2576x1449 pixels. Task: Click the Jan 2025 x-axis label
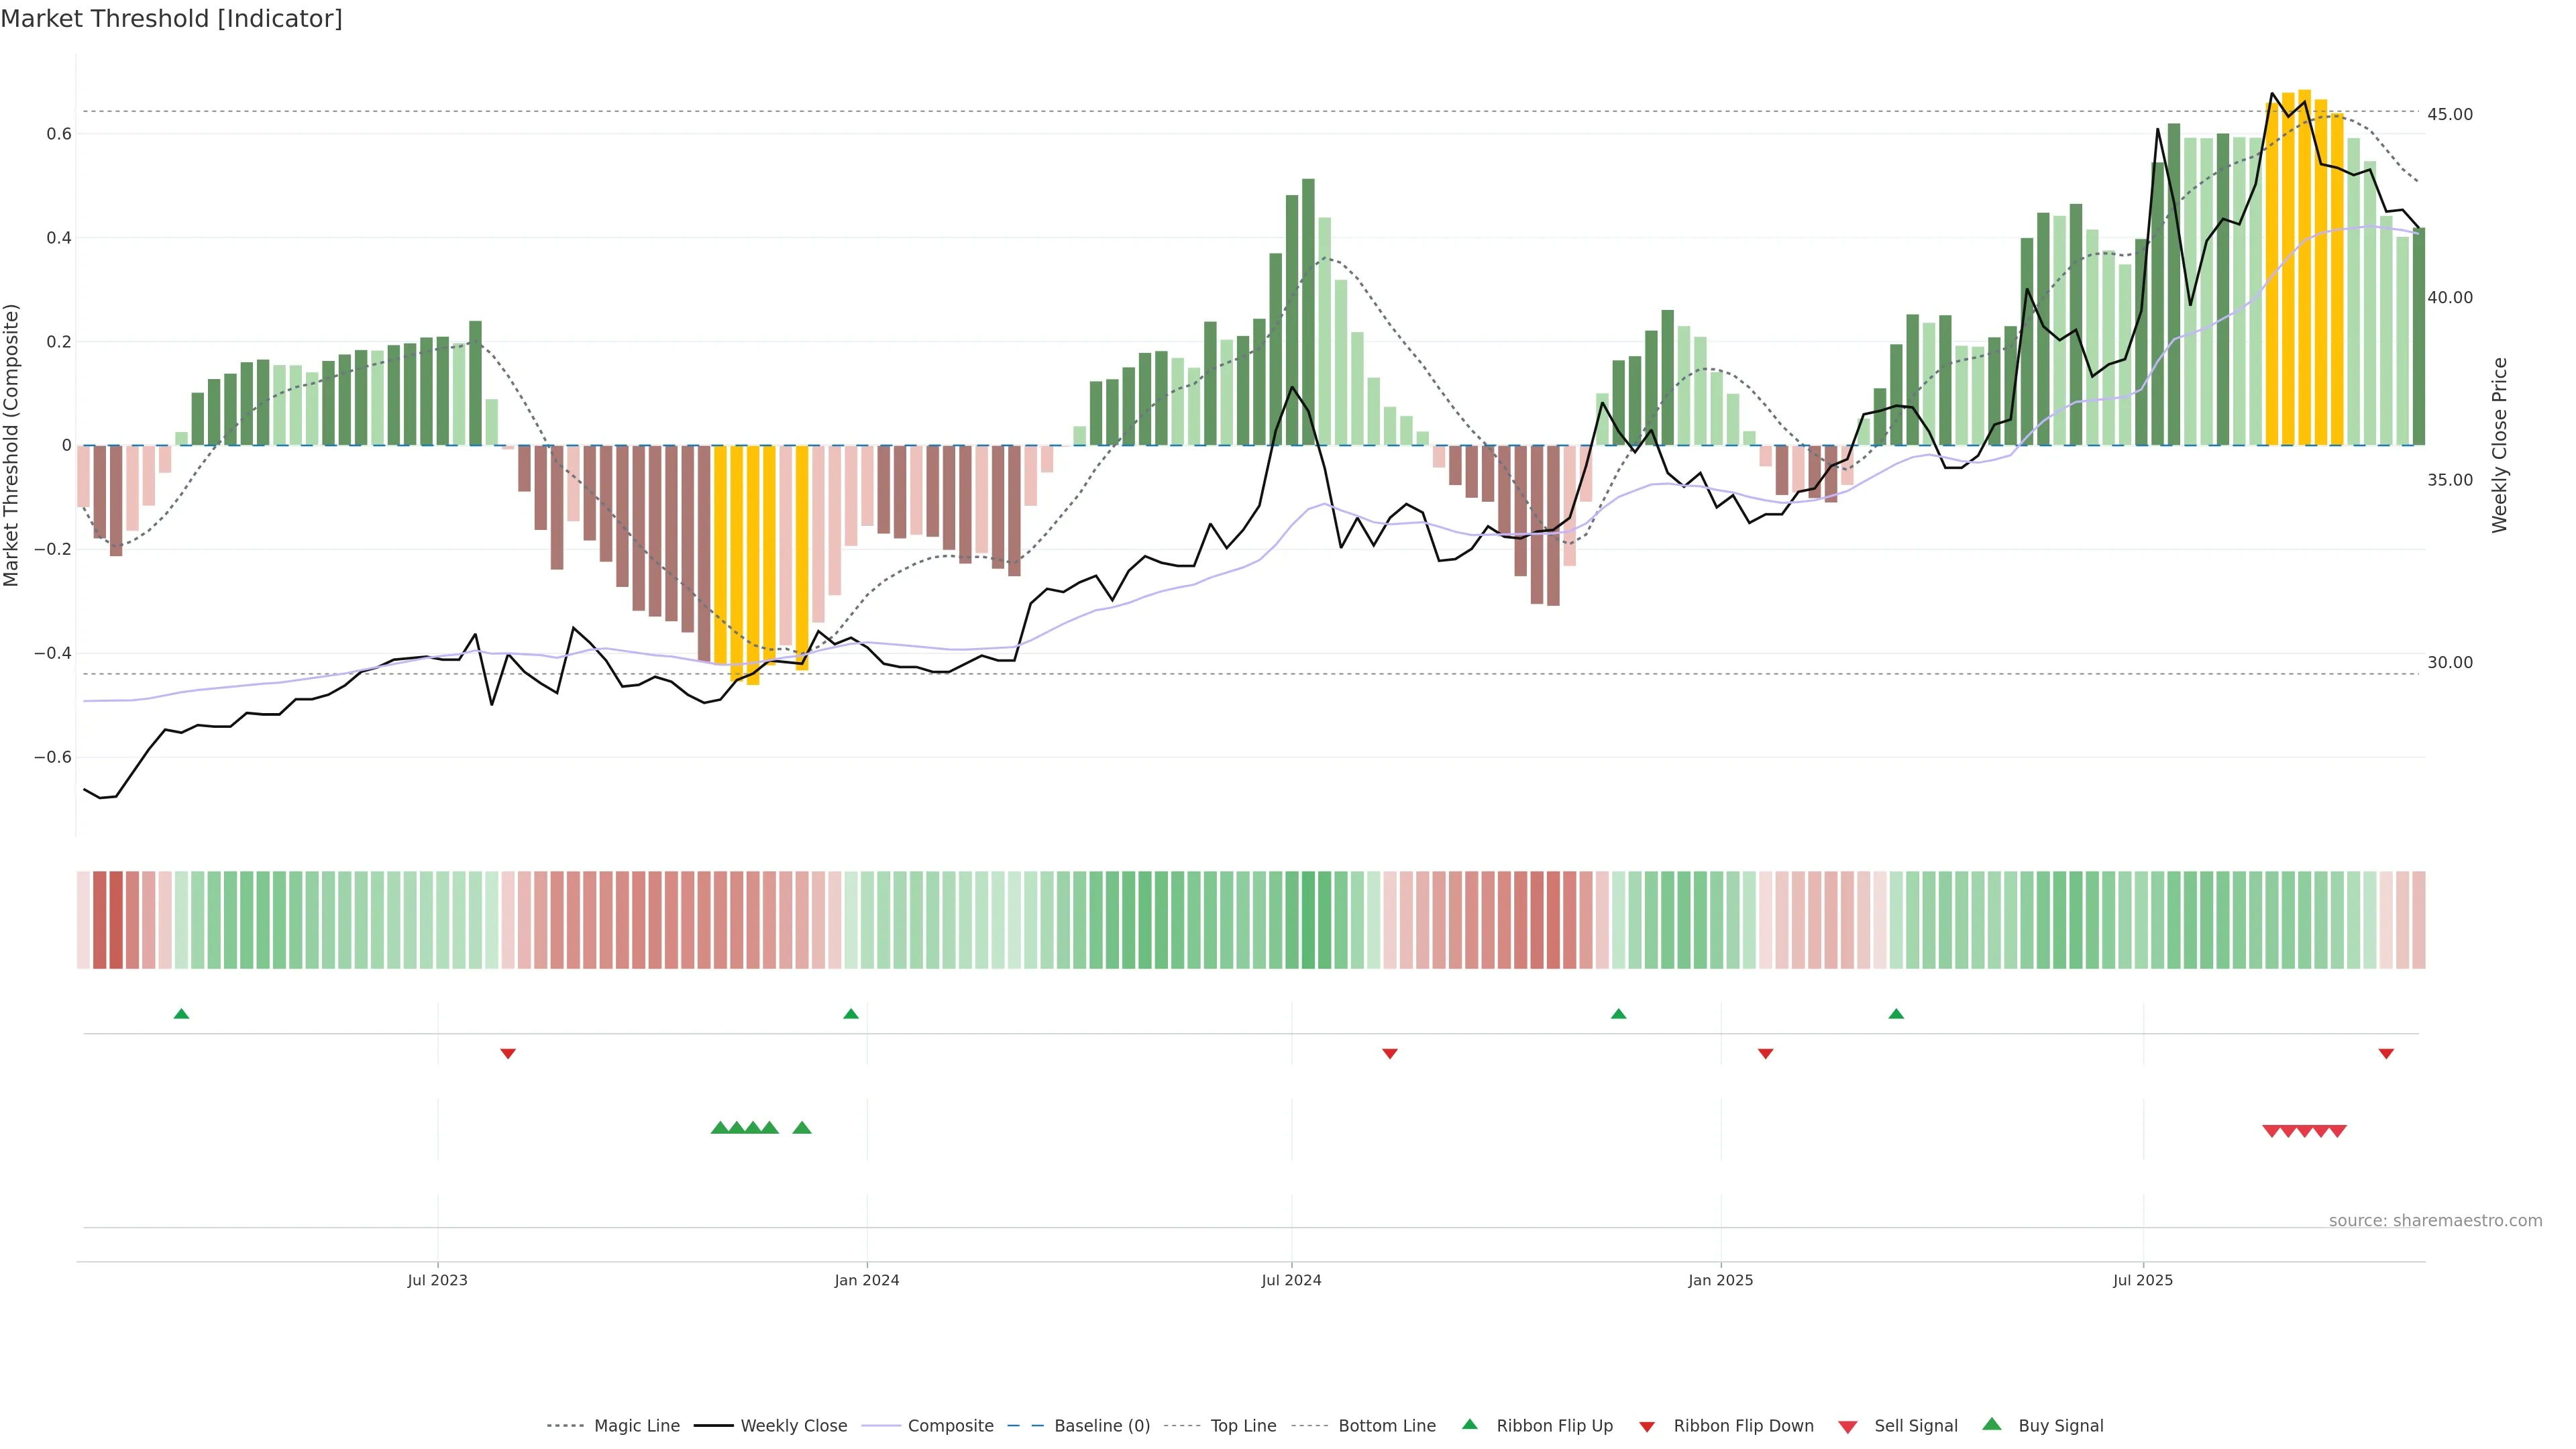(1720, 1280)
